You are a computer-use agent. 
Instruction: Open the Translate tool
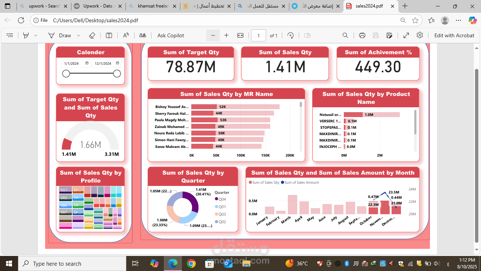[x=142, y=35]
